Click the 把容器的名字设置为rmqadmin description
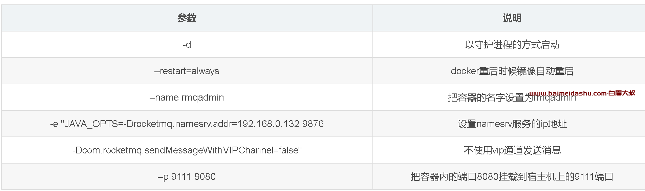The height and width of the screenshot is (191, 645). click(512, 98)
